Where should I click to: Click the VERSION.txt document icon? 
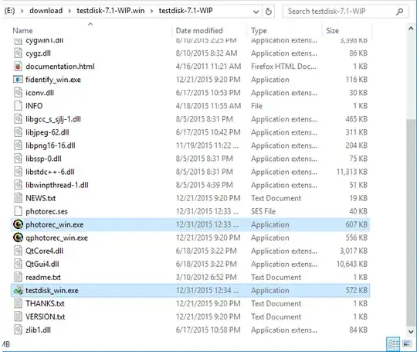[x=18, y=317]
